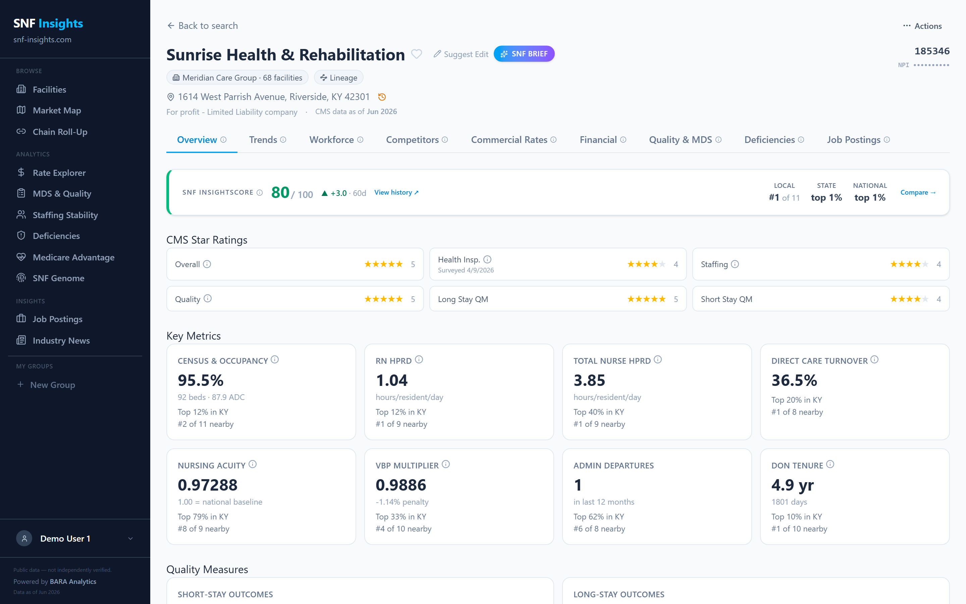Click the Quality rating info icon

(x=208, y=298)
